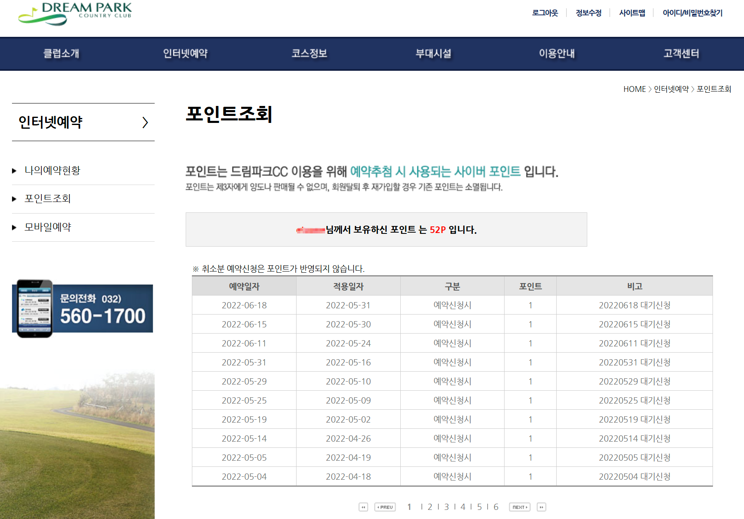
Task: Click the 적용일자 column header
Action: 348,286
